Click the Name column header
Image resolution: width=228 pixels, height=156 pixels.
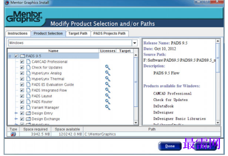(53, 51)
